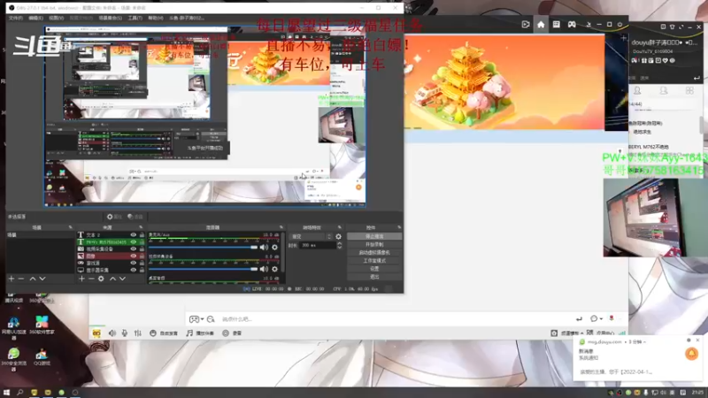Toggle lock on 图像 source
Screen dimensions: 708x398
(x=142, y=256)
